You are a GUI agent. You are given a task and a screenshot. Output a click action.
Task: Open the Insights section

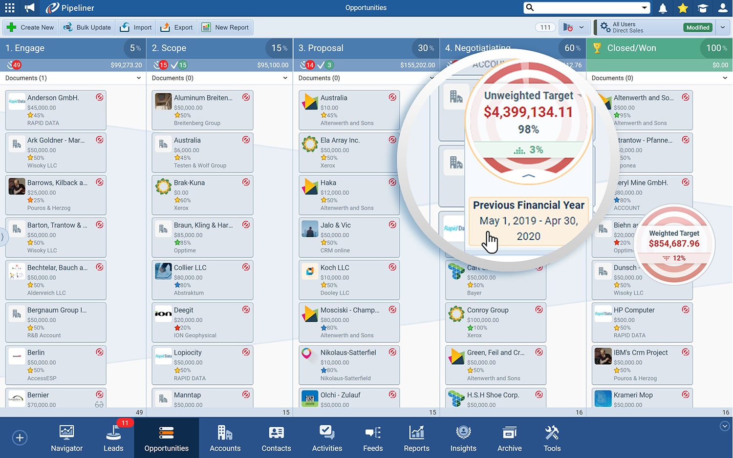pyautogui.click(x=463, y=438)
